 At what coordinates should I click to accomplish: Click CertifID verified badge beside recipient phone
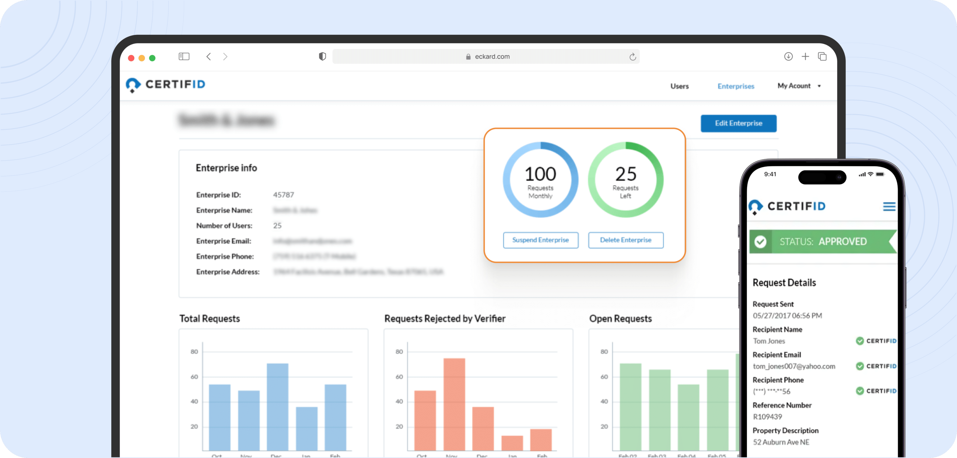pyautogui.click(x=876, y=391)
